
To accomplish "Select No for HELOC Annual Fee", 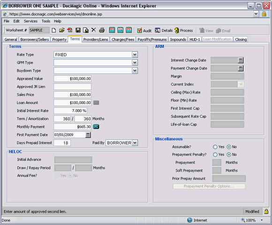I will (70, 176).
